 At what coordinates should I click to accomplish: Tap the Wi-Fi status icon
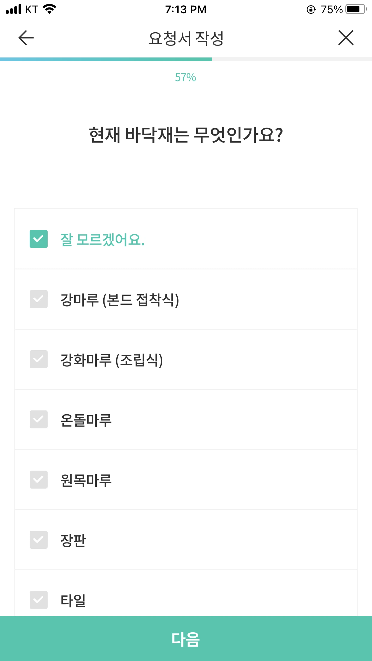[x=50, y=9]
